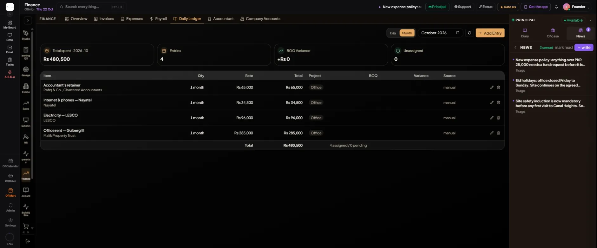Go to the Company Accounts tab

tap(260, 19)
